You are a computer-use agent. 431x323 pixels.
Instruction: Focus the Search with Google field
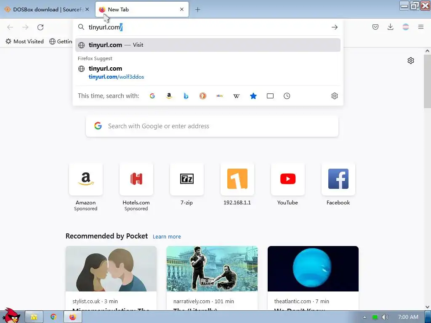212,126
